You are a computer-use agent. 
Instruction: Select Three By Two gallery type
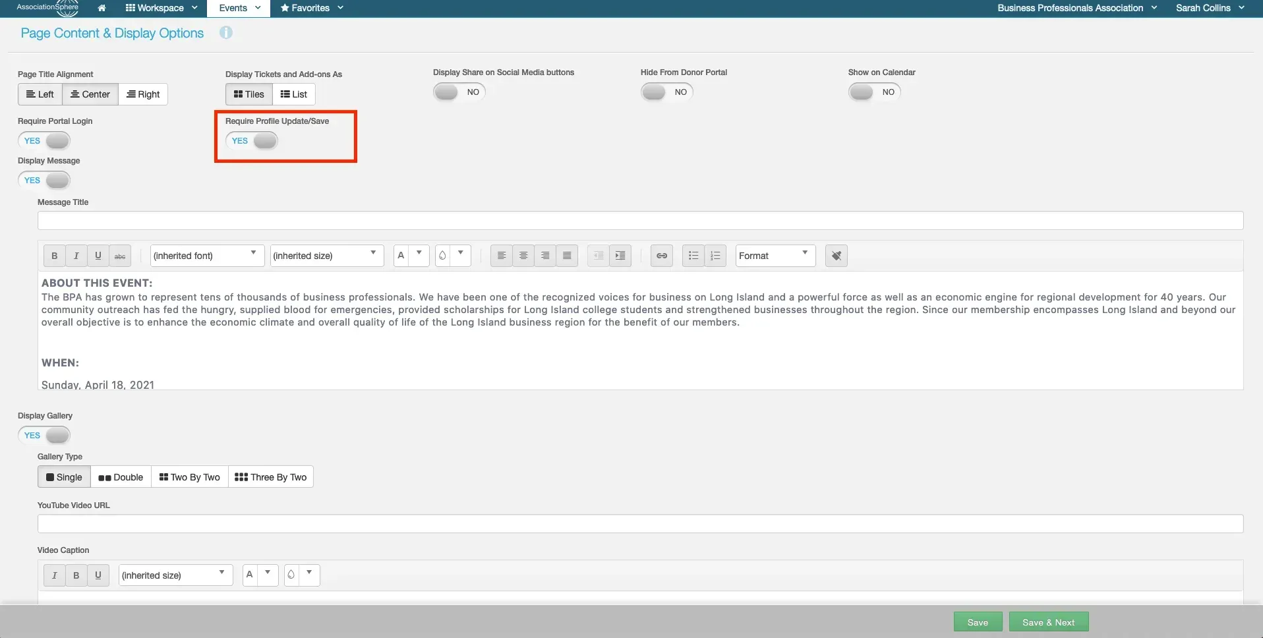point(271,477)
